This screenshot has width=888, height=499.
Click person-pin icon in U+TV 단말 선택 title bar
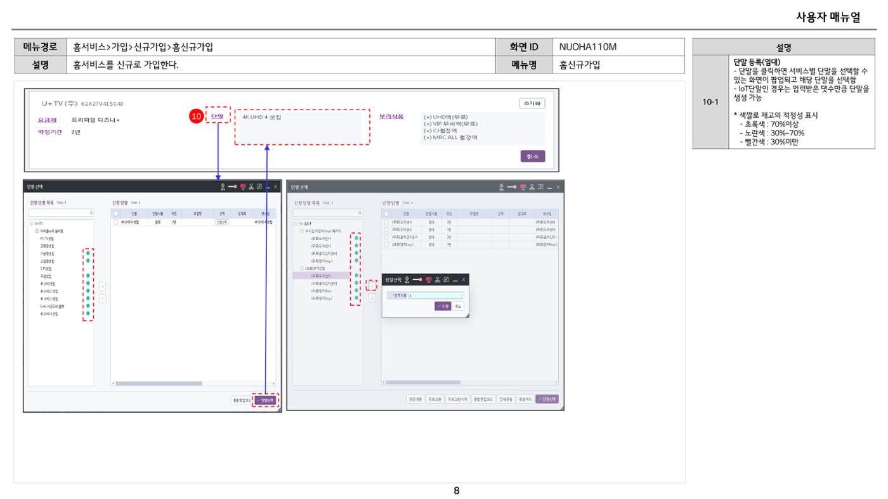click(x=223, y=187)
